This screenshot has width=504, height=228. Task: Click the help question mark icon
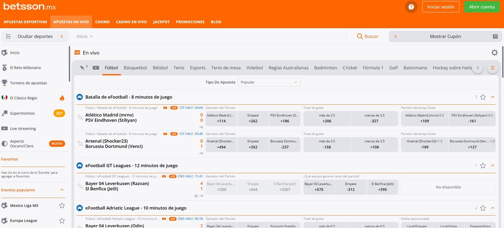[x=411, y=7]
